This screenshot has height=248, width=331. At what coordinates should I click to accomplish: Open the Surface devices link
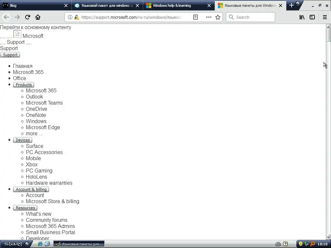coord(34,146)
